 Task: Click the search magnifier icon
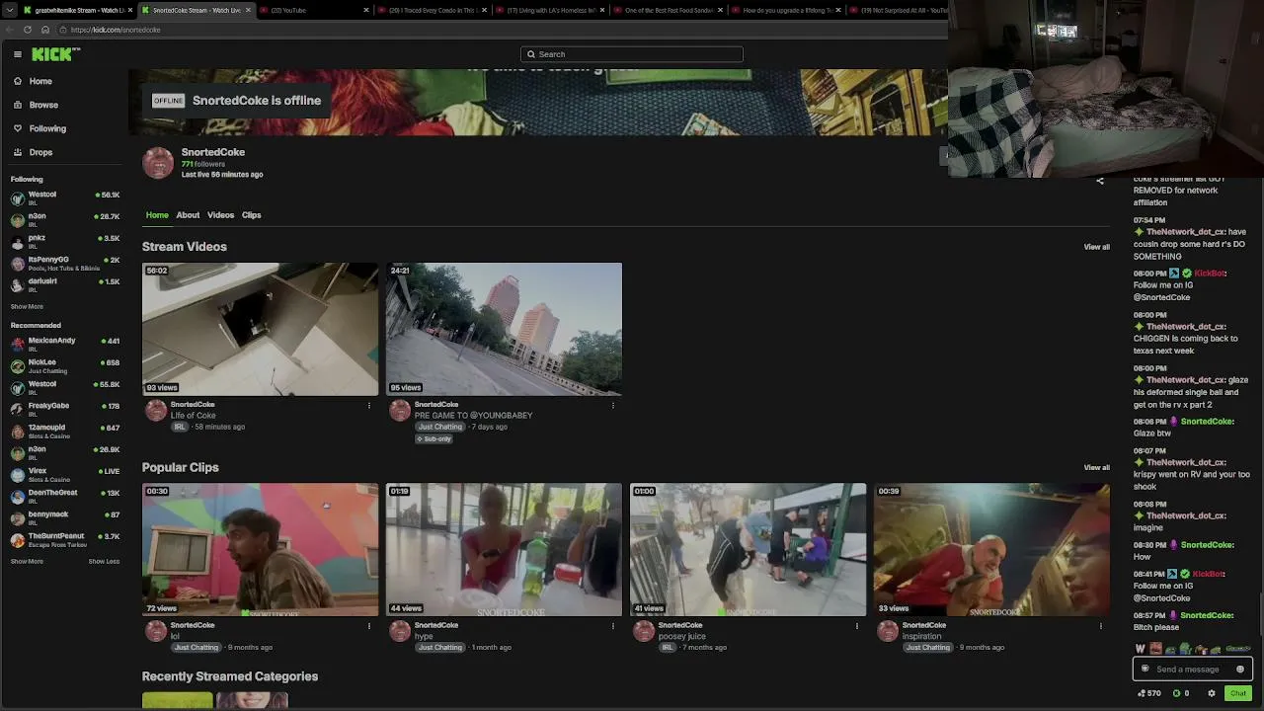pos(531,54)
